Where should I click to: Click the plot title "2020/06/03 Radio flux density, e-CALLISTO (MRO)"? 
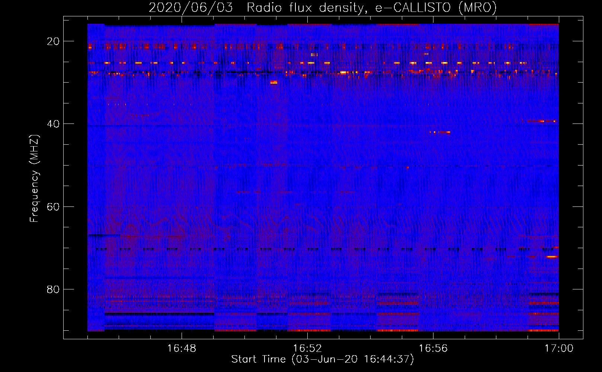pos(323,8)
